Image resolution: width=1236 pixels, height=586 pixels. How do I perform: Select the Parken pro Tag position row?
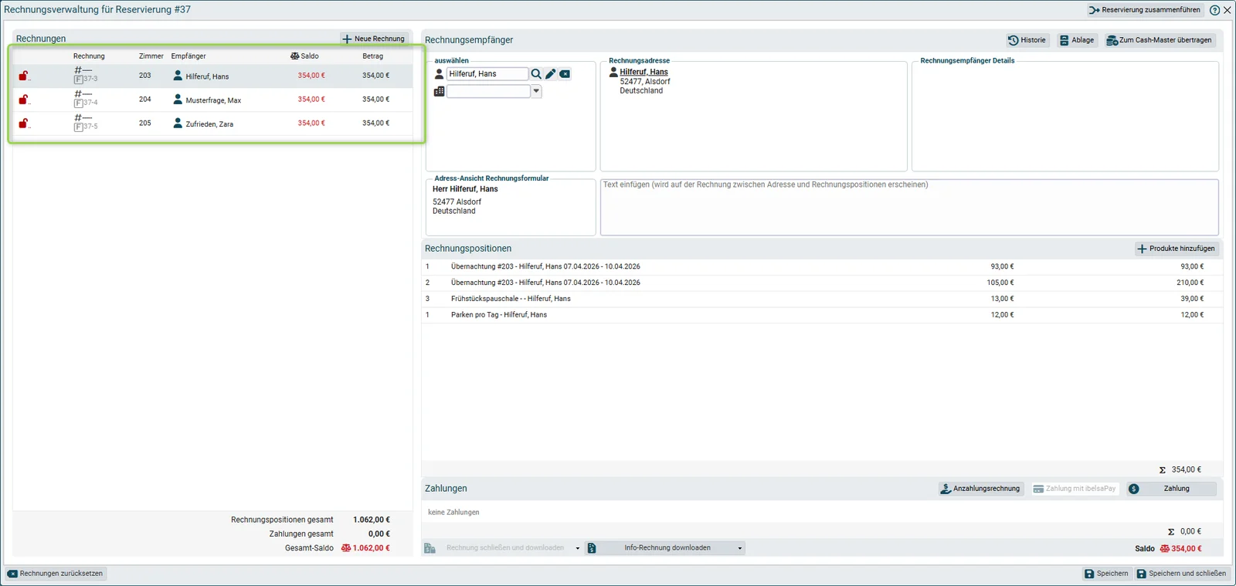tap(822, 315)
